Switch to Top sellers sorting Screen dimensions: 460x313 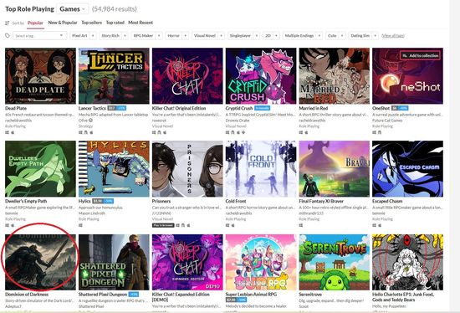(x=91, y=23)
